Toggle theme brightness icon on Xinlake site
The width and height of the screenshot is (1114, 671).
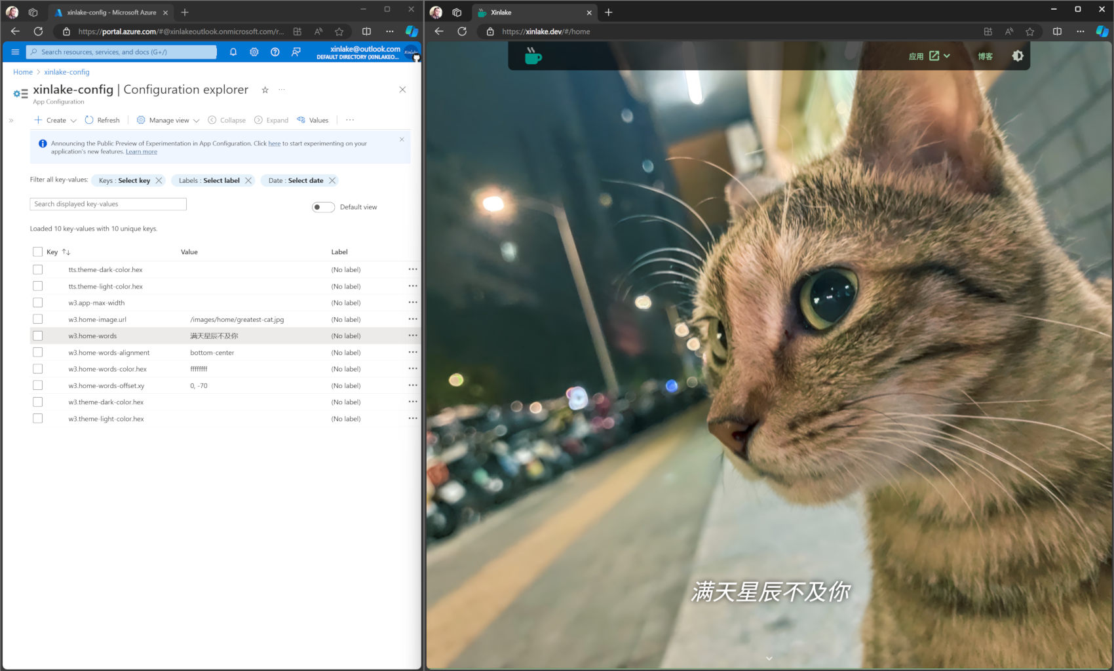tap(1018, 56)
